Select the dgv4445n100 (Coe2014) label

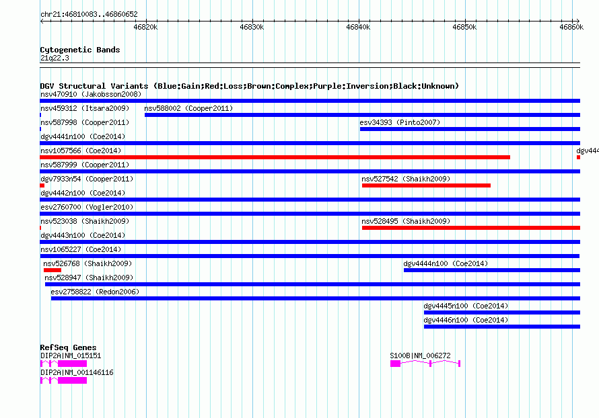coord(466,306)
